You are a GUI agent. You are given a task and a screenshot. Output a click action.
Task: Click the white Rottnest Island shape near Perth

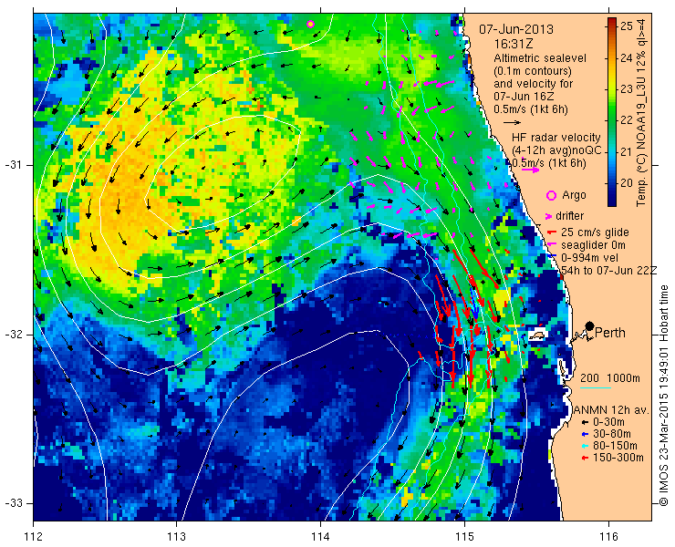pyautogui.click(x=537, y=335)
